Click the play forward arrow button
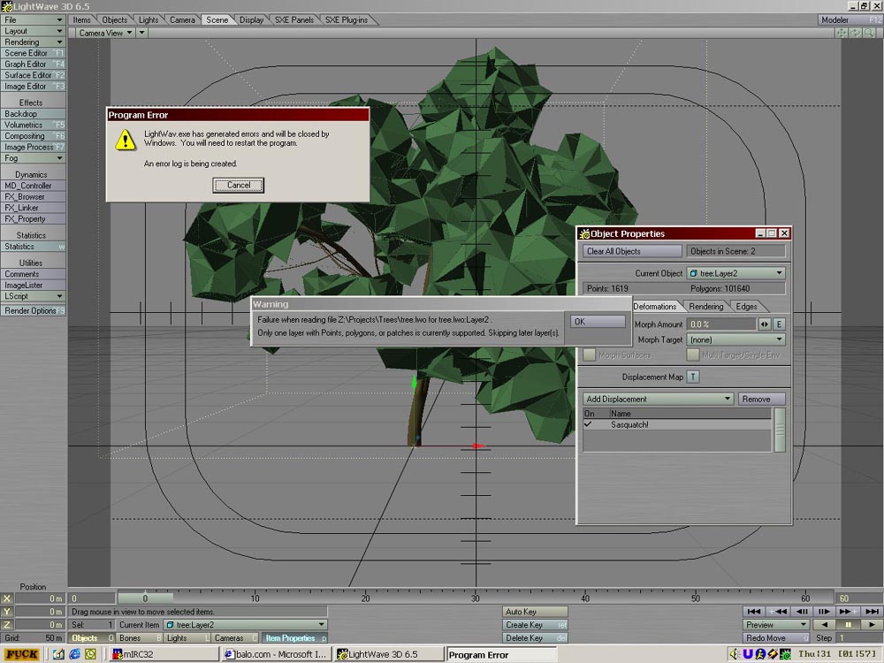The width and height of the screenshot is (884, 663). point(872,625)
